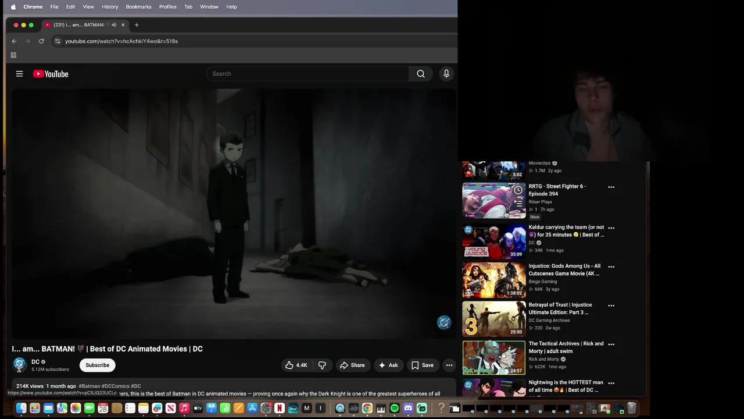Open the Window menu

[209, 7]
